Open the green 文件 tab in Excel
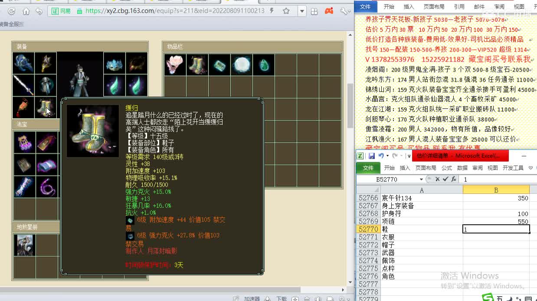Viewport: 537px width, 301px height. tap(368, 168)
